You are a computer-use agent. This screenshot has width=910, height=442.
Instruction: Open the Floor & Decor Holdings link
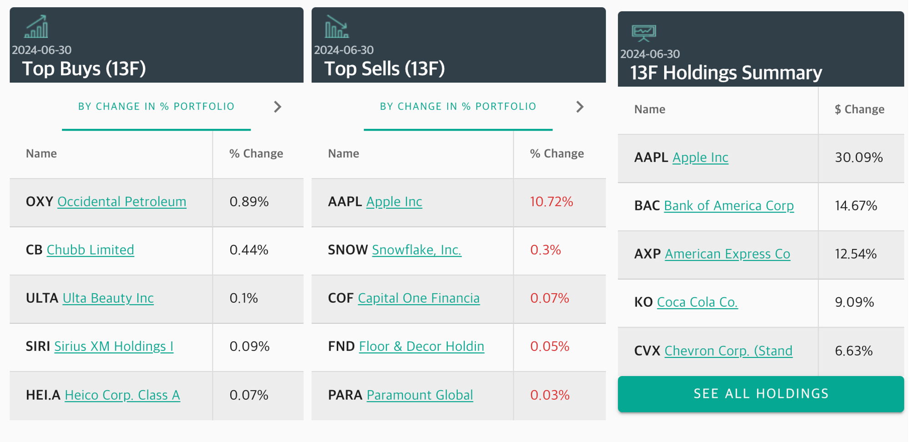[421, 346]
